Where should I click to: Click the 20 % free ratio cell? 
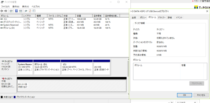coord(107,25)
